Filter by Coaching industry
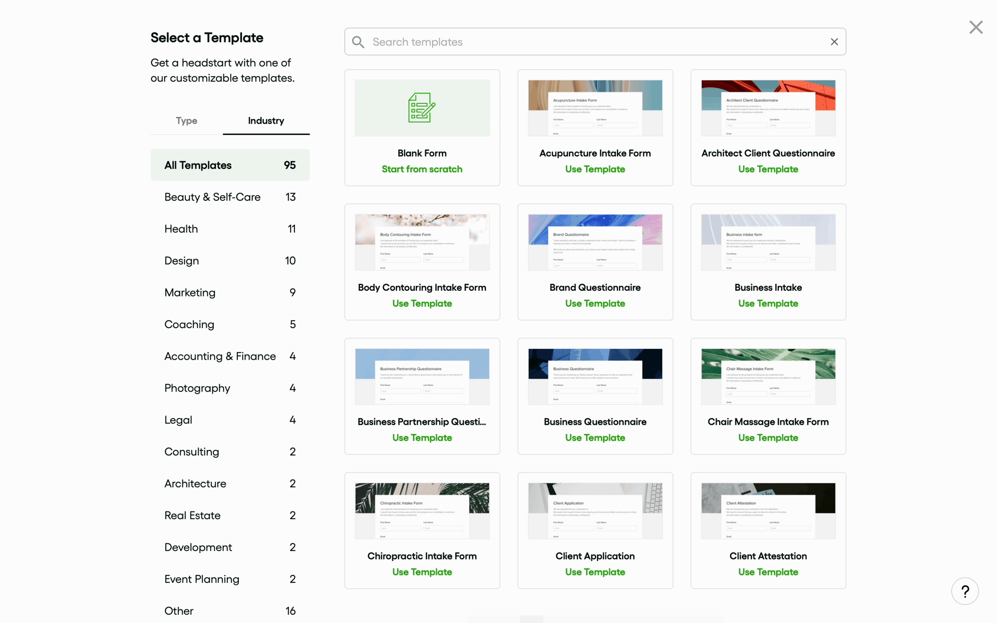The width and height of the screenshot is (997, 623). click(x=230, y=324)
